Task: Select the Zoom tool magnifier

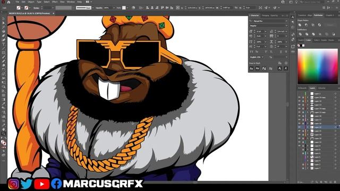Action: [x=4, y=134]
